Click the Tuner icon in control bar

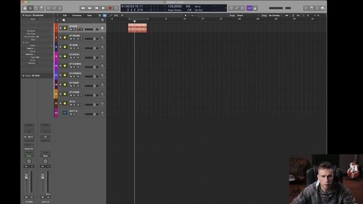[x=237, y=8]
